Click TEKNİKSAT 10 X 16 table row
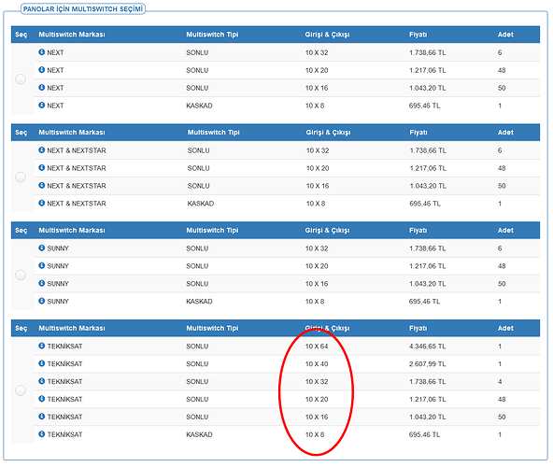This screenshot has height=467, width=553. point(287,417)
